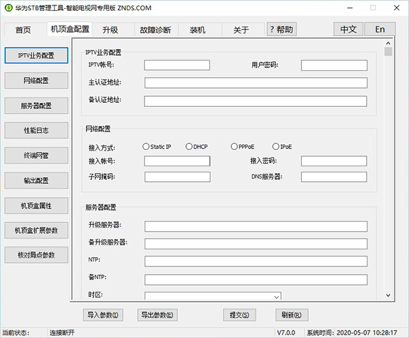Click the vertical scrollbar thumb
The height and width of the screenshot is (338, 409).
tap(388, 52)
